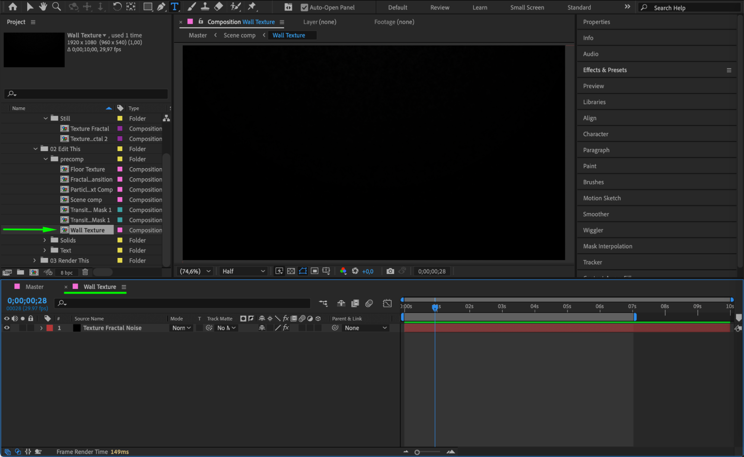The image size is (744, 457).
Task: Switch to the Default workspace
Action: tap(397, 7)
